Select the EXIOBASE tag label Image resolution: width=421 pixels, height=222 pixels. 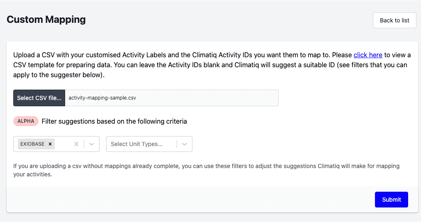coord(32,144)
